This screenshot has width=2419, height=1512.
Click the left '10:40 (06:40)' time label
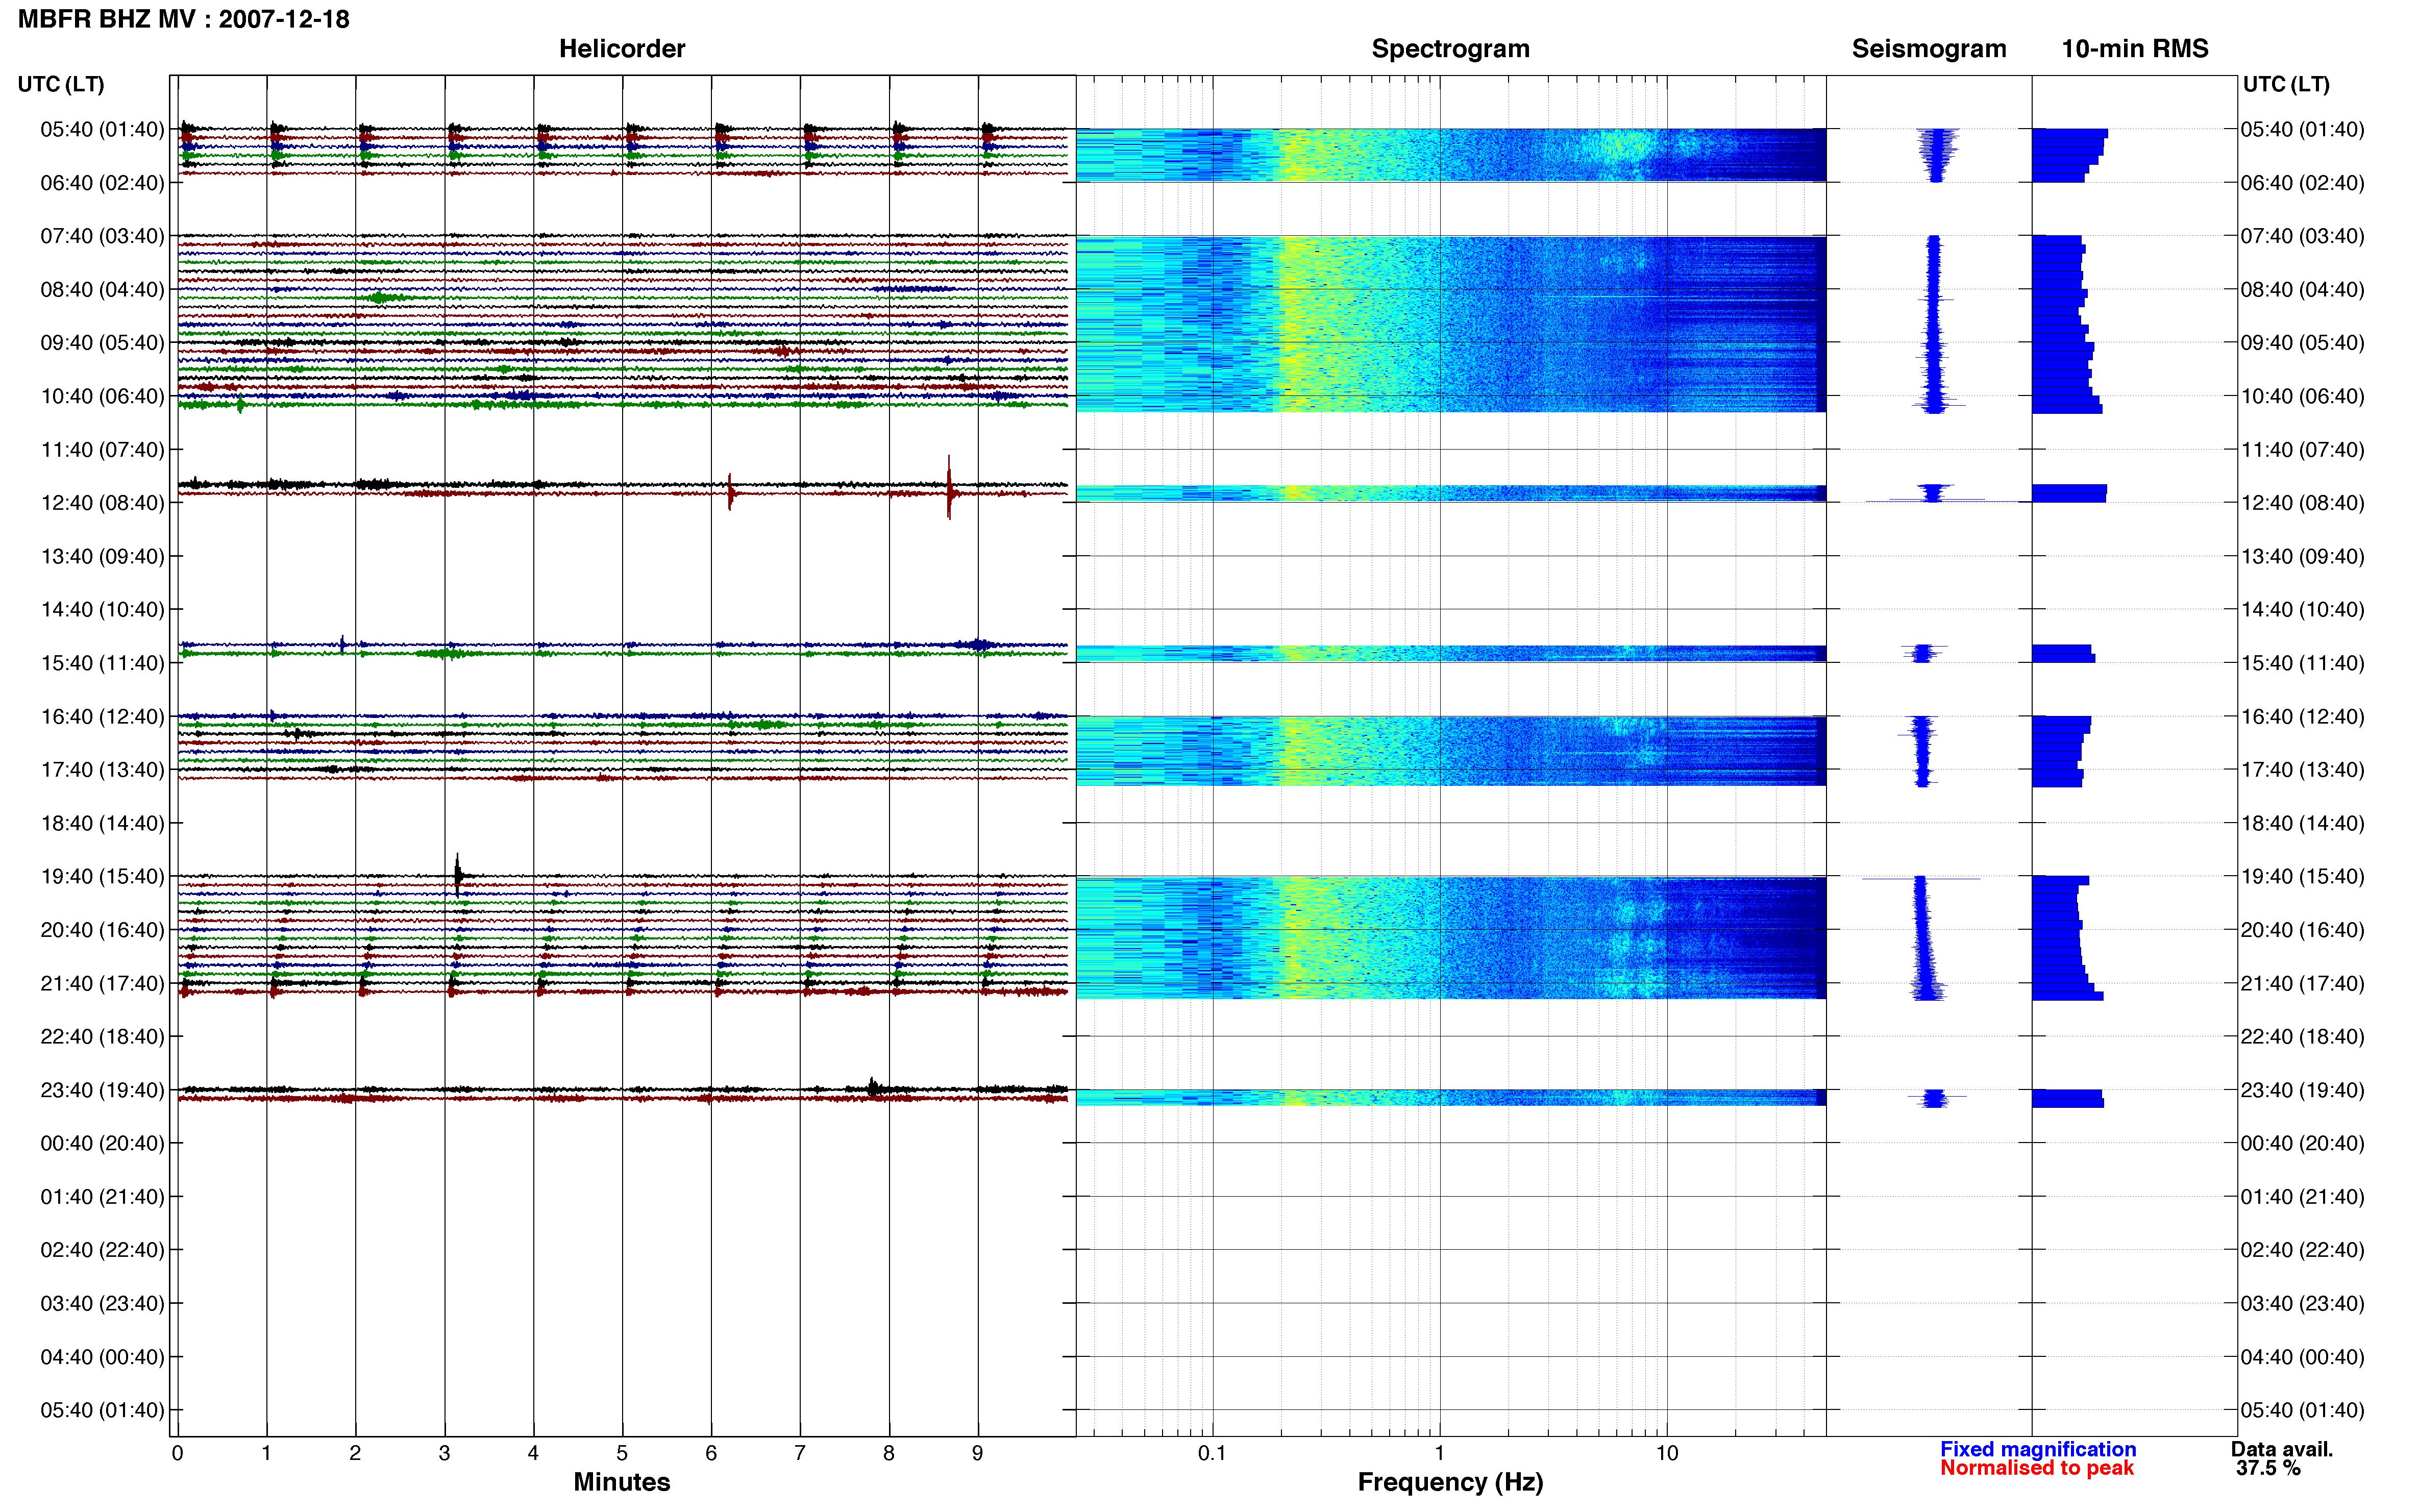[102, 396]
